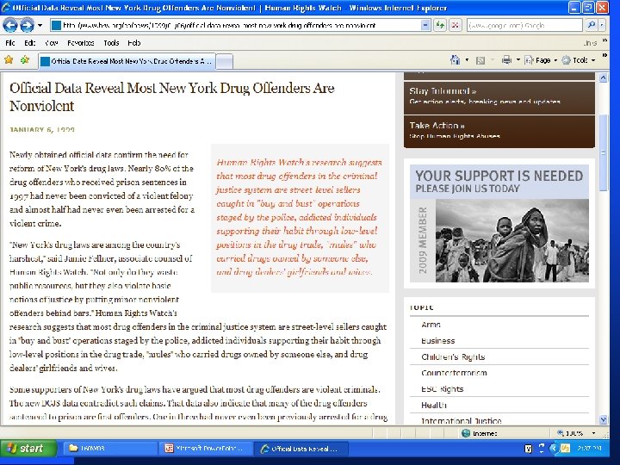Select the Counterterrorism topic
Viewport: 620px width, 465px height.
[454, 373]
